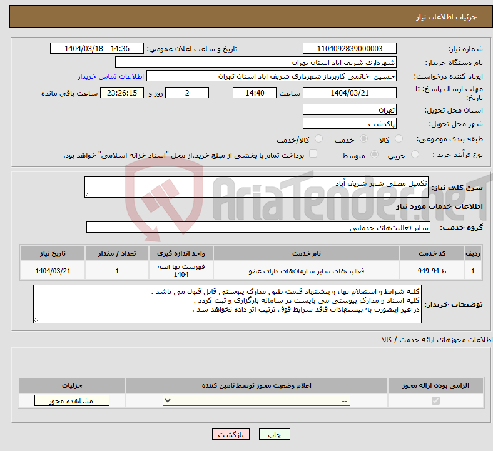Open the اطلاعات تماس خریدار link

pos(111,76)
